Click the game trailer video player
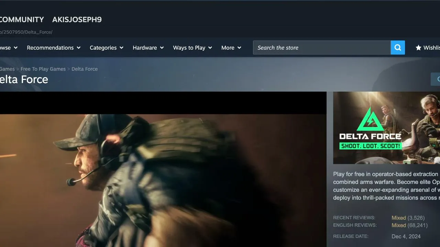440x247 pixels. tap(163, 169)
